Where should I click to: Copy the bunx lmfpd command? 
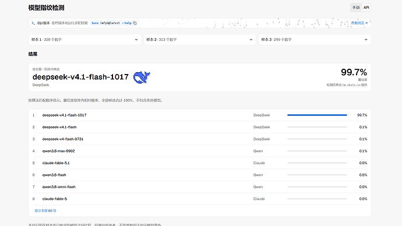click(x=135, y=23)
